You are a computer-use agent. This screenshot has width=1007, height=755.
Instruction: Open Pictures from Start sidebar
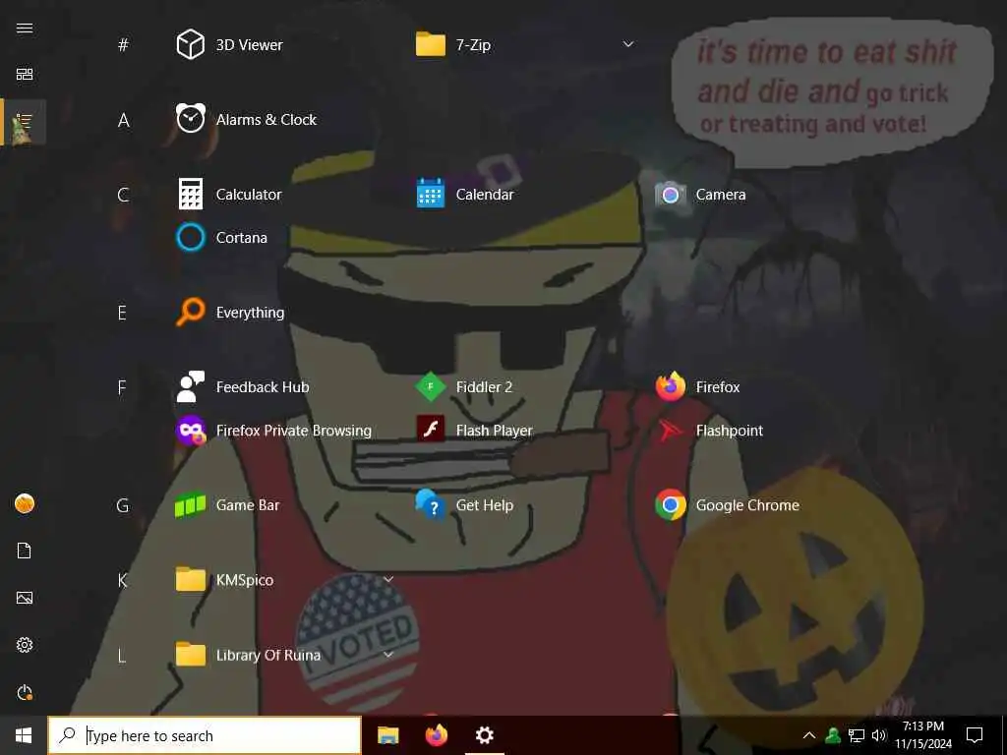[25, 598]
